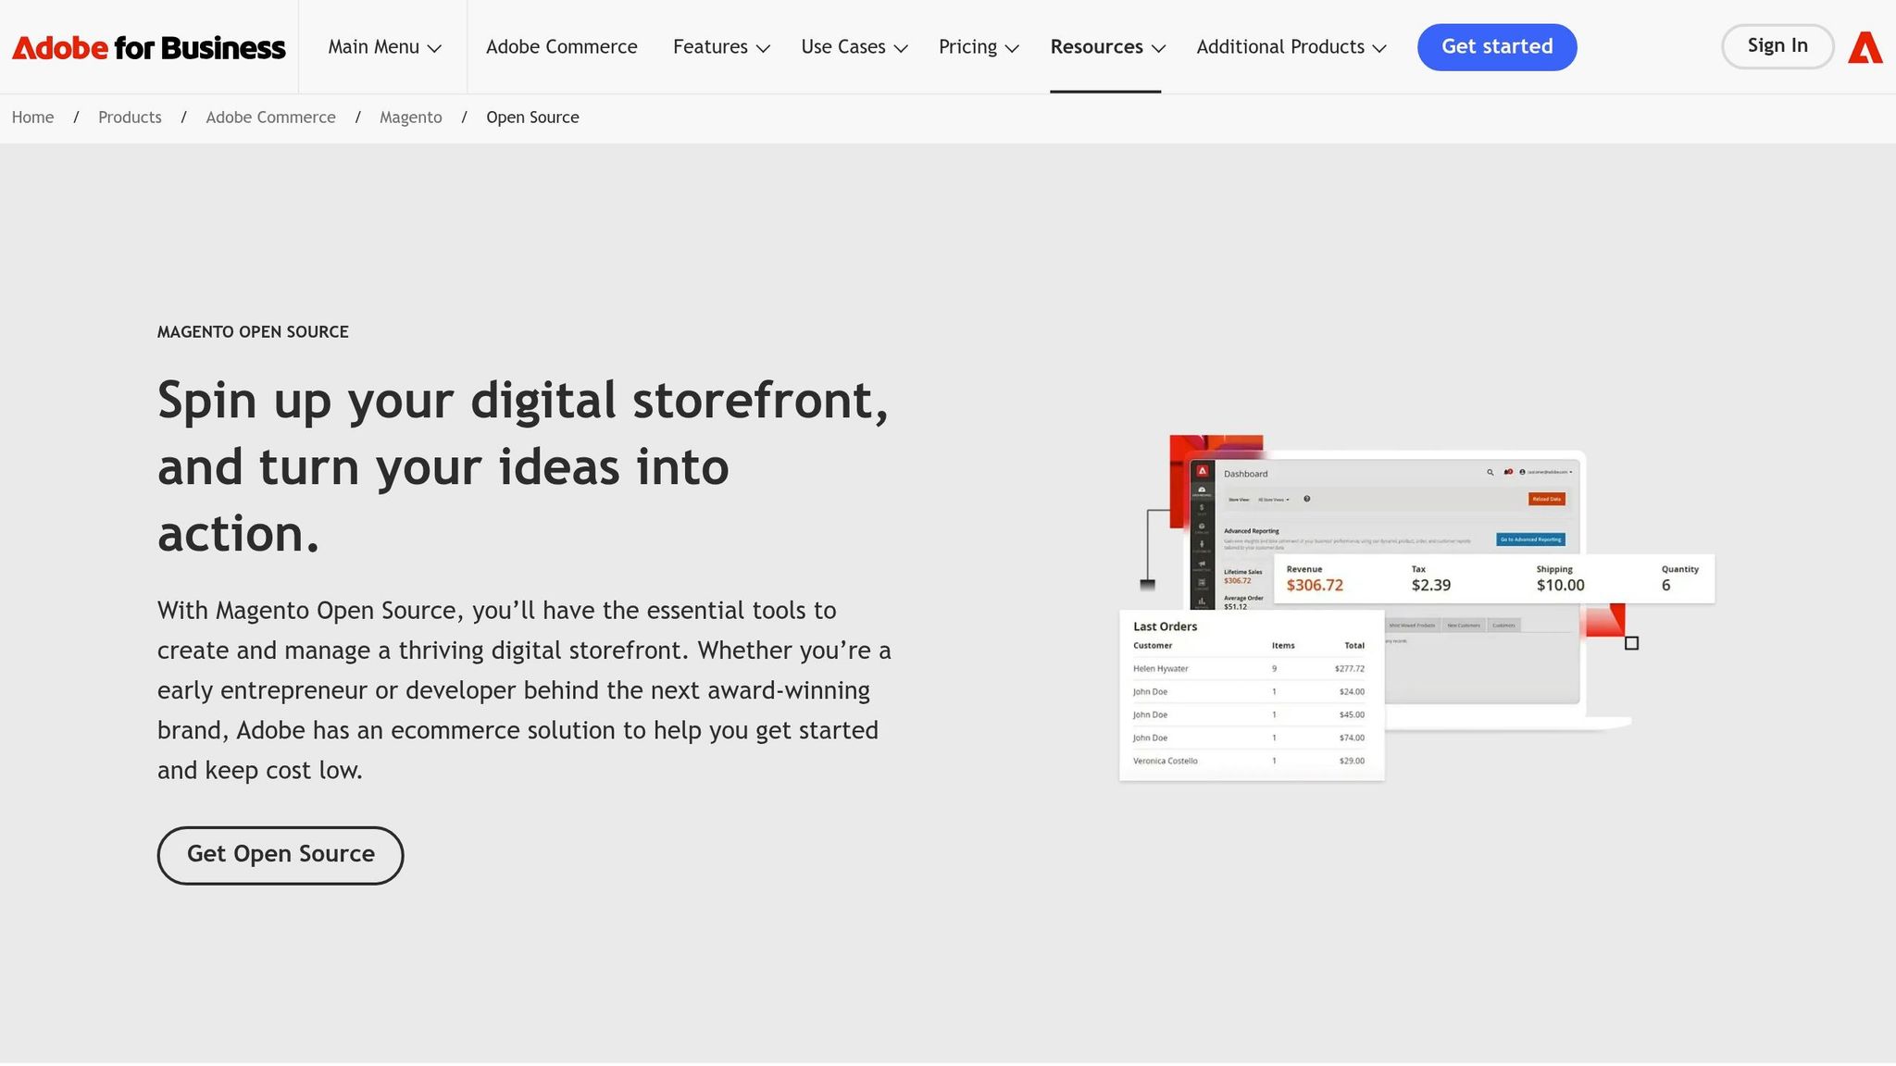Viewport: 1896px width, 1066px height.
Task: Expand the Additional Products dropdown
Action: [1290, 46]
